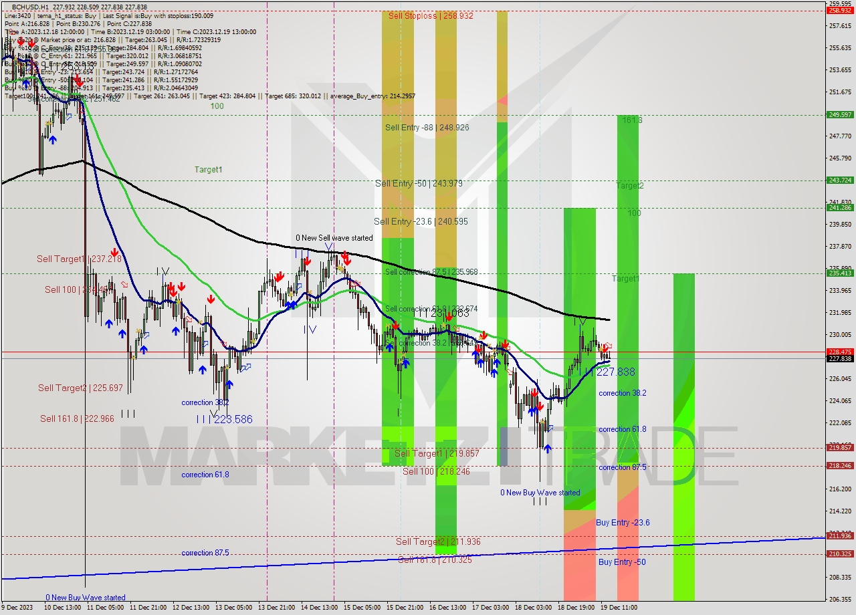Select the 'Sell Entry -23.6 | 240.595' label
The height and width of the screenshot is (615, 856).
click(x=421, y=221)
